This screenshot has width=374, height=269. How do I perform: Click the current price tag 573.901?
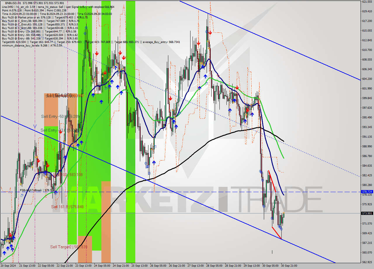pyautogui.click(x=367, y=213)
